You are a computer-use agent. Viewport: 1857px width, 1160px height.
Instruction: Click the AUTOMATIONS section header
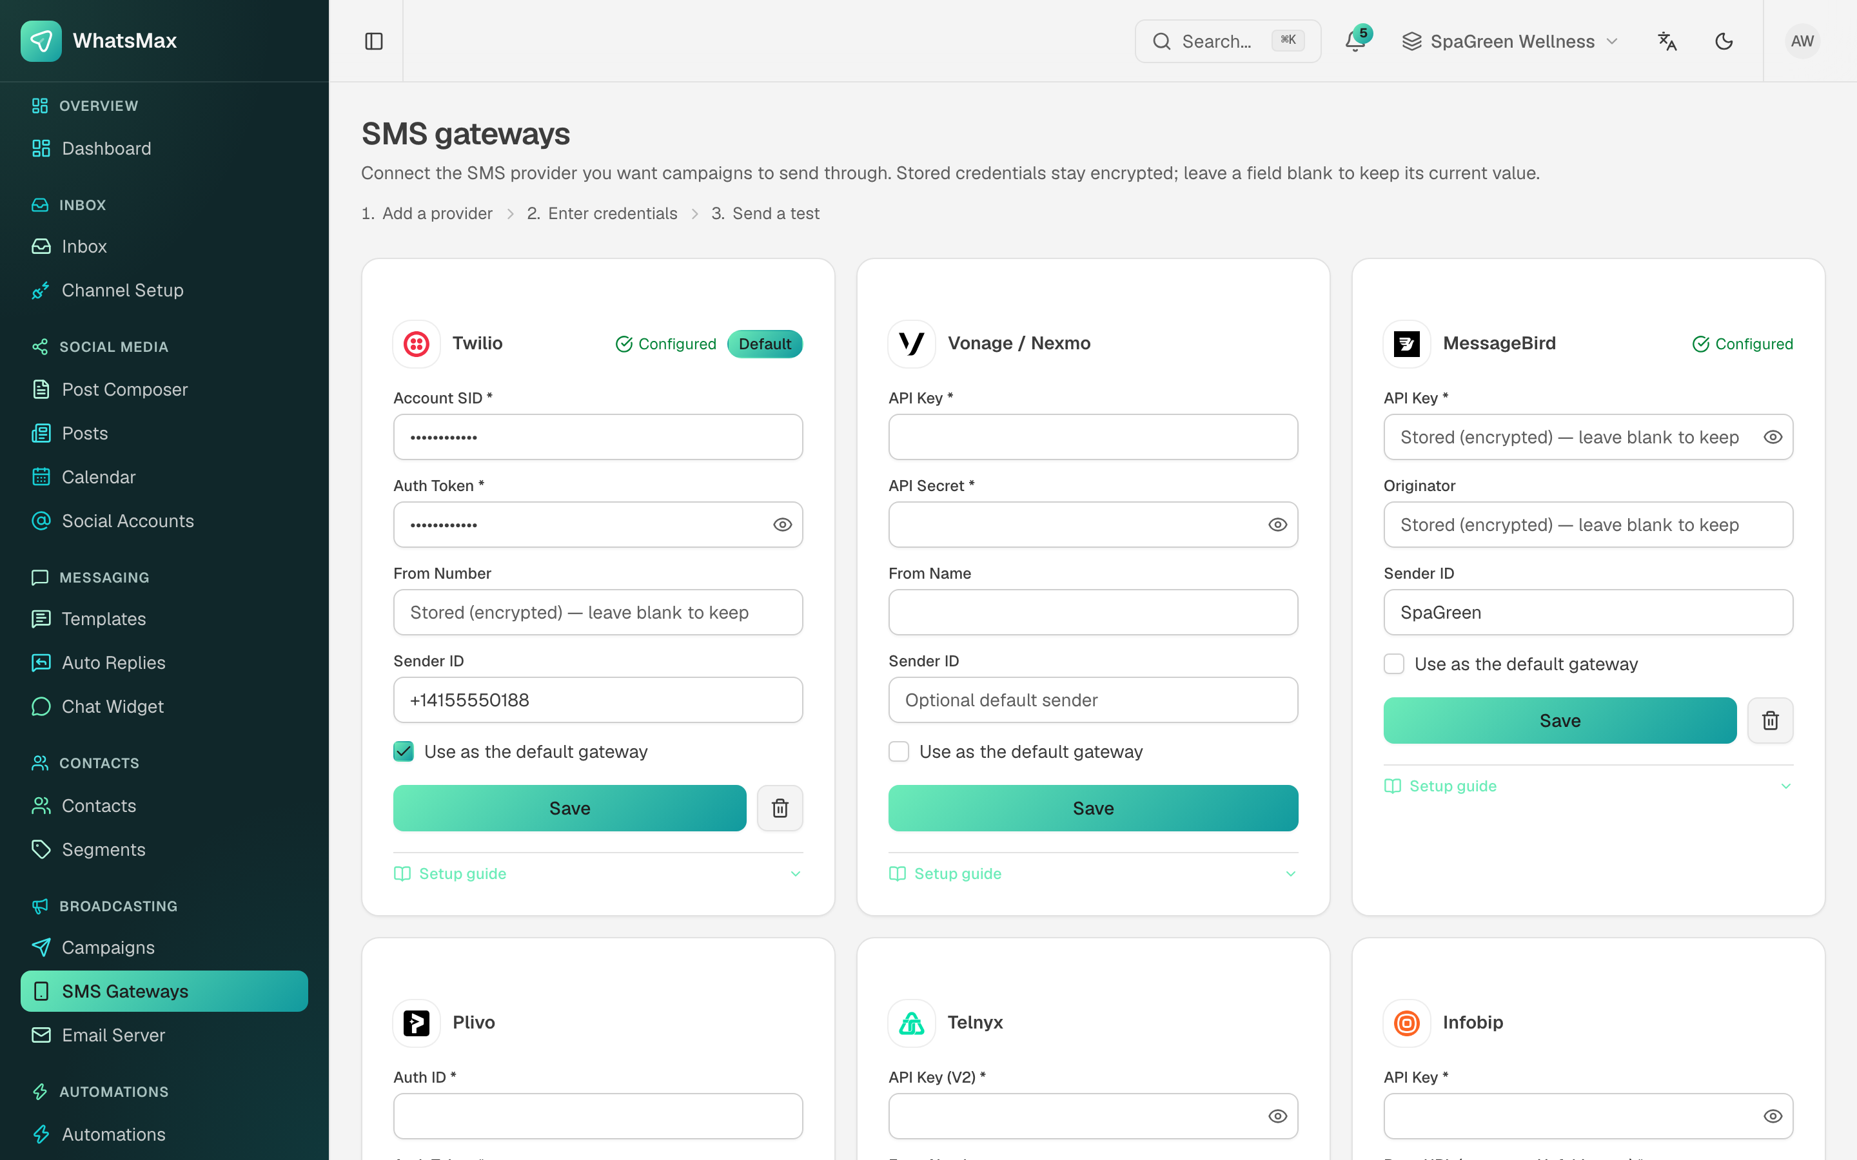click(100, 1092)
